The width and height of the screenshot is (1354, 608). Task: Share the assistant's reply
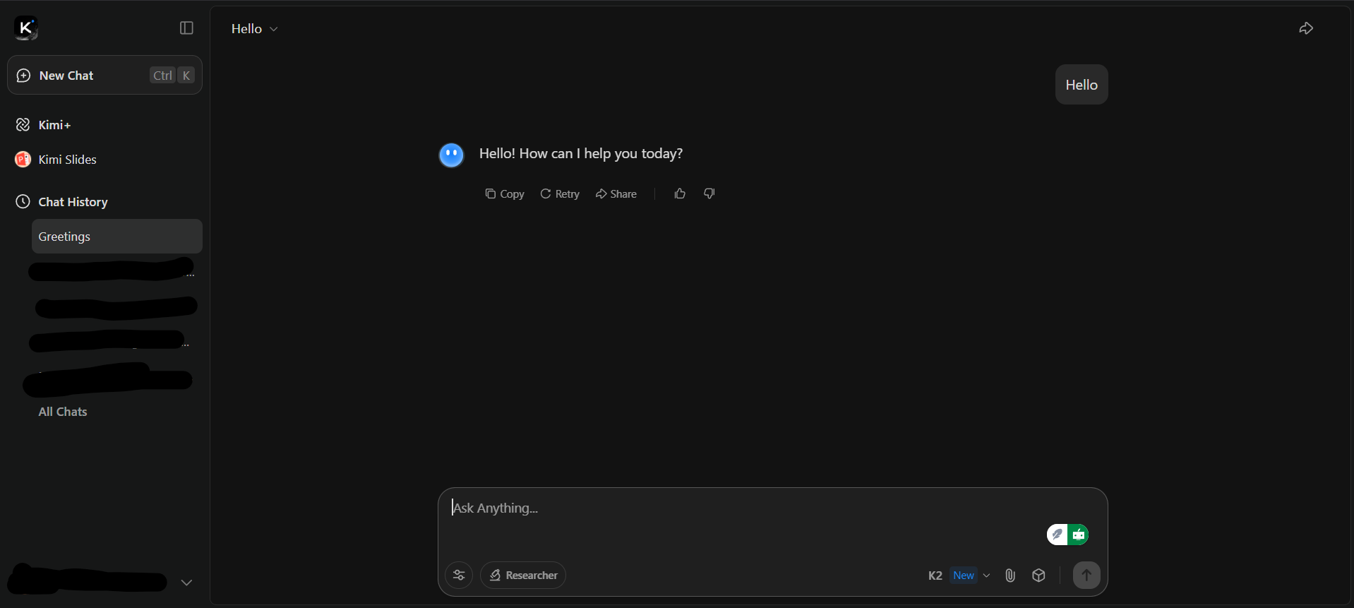pos(616,194)
